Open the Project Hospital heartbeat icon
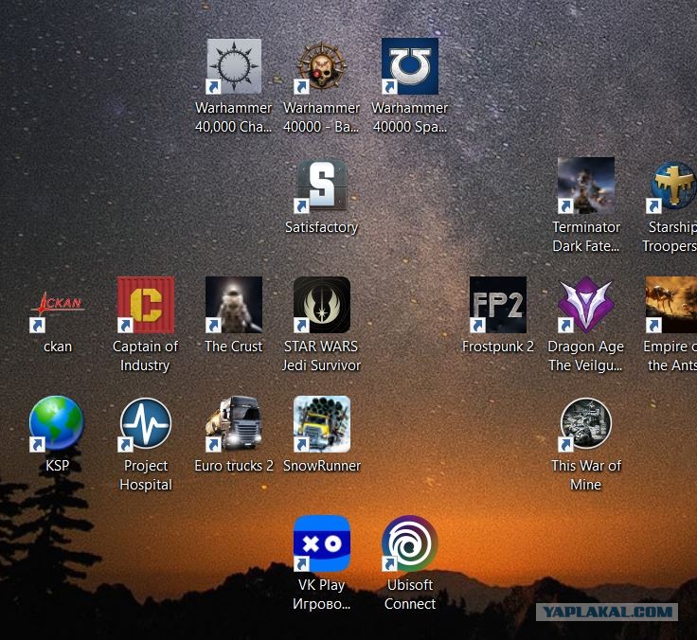This screenshot has height=640, width=697. click(146, 424)
